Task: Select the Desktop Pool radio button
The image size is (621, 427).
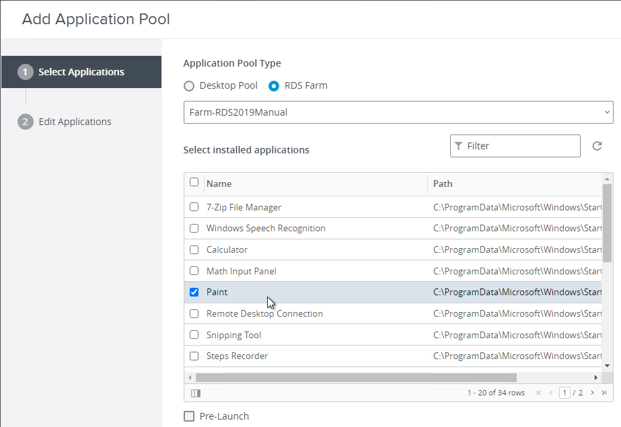Action: click(x=189, y=86)
